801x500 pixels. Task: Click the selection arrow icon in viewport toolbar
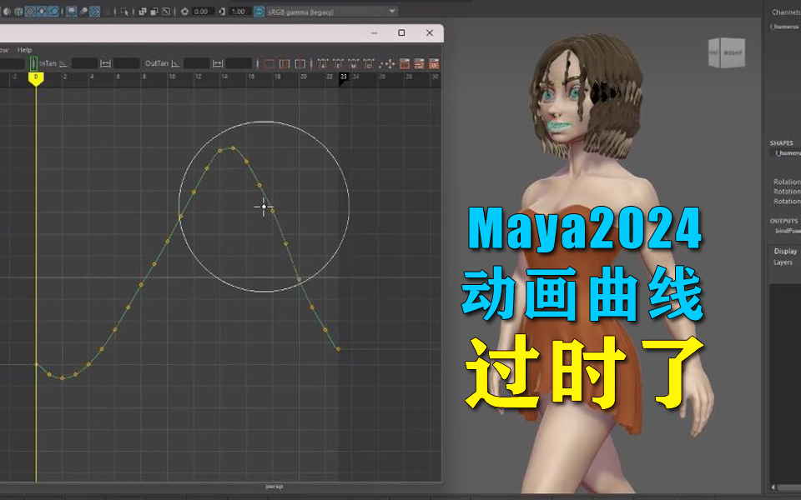click(x=124, y=12)
